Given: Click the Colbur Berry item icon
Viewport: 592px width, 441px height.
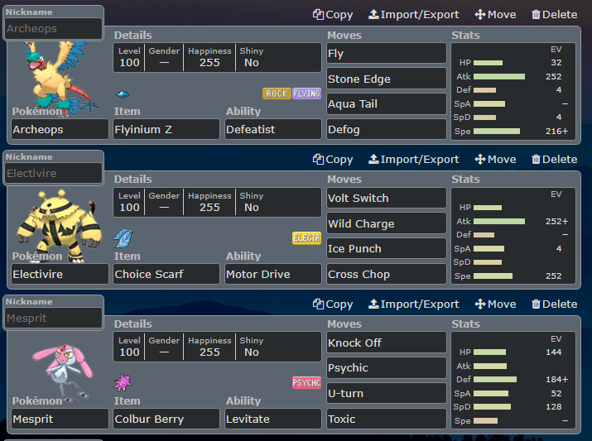Looking at the screenshot, I should click(123, 383).
